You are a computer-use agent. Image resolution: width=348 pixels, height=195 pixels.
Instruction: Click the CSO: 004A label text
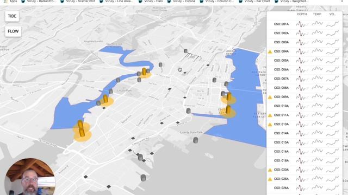tap(281, 51)
